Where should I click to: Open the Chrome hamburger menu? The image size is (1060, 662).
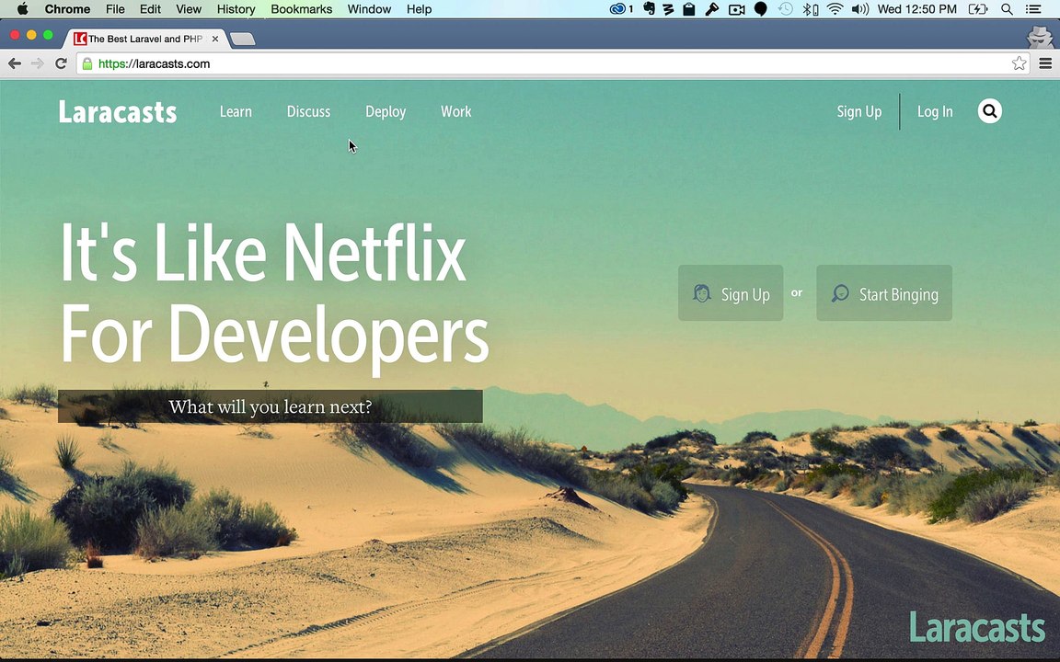click(1045, 63)
